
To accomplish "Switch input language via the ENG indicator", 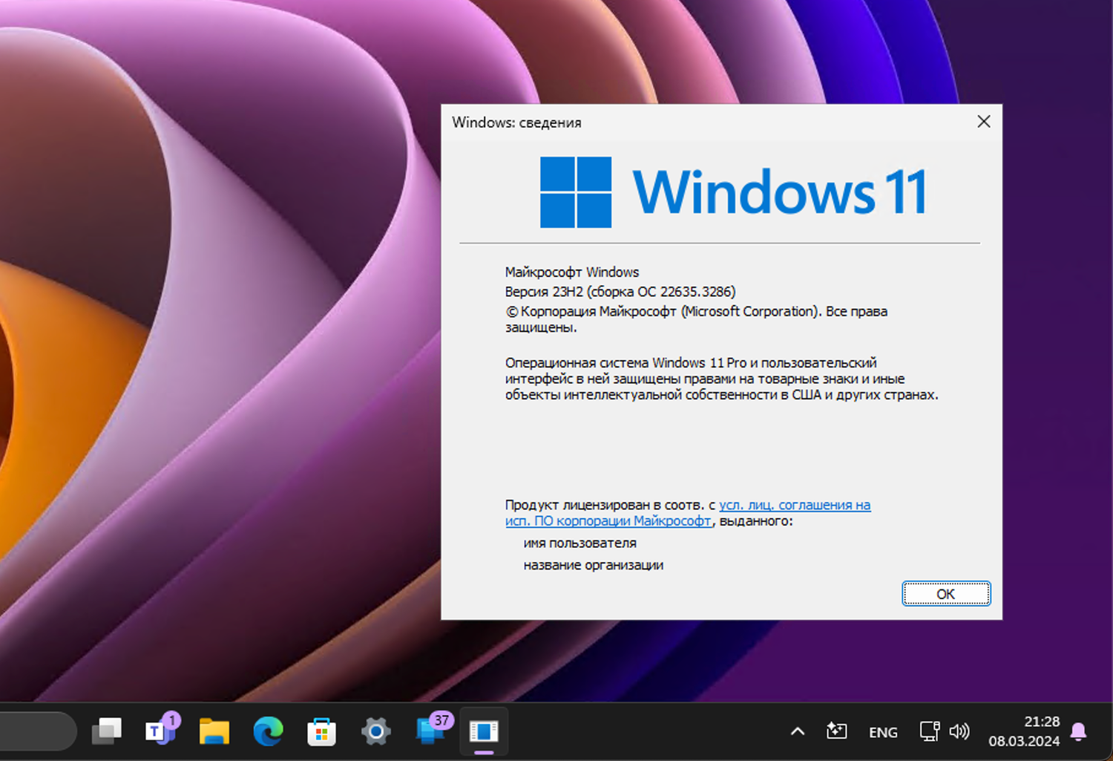I will click(x=883, y=731).
